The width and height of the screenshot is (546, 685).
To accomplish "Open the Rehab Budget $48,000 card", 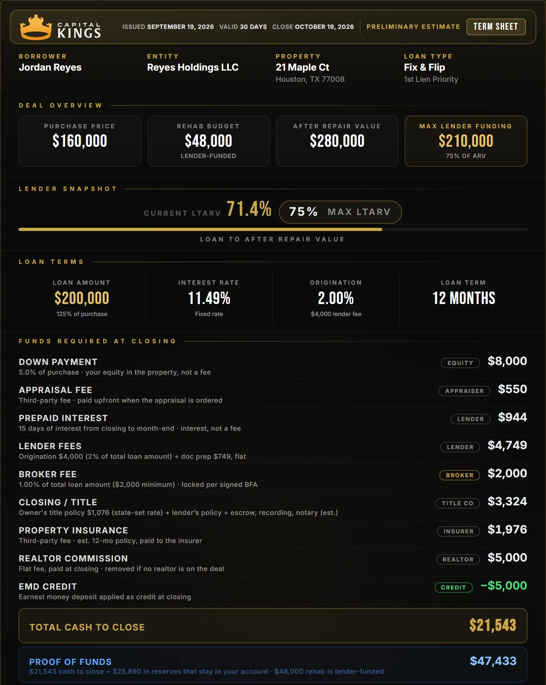I will click(208, 141).
